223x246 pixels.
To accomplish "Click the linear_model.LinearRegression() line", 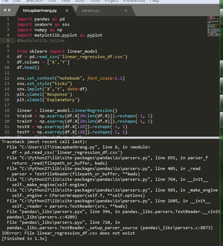I will [67, 111].
